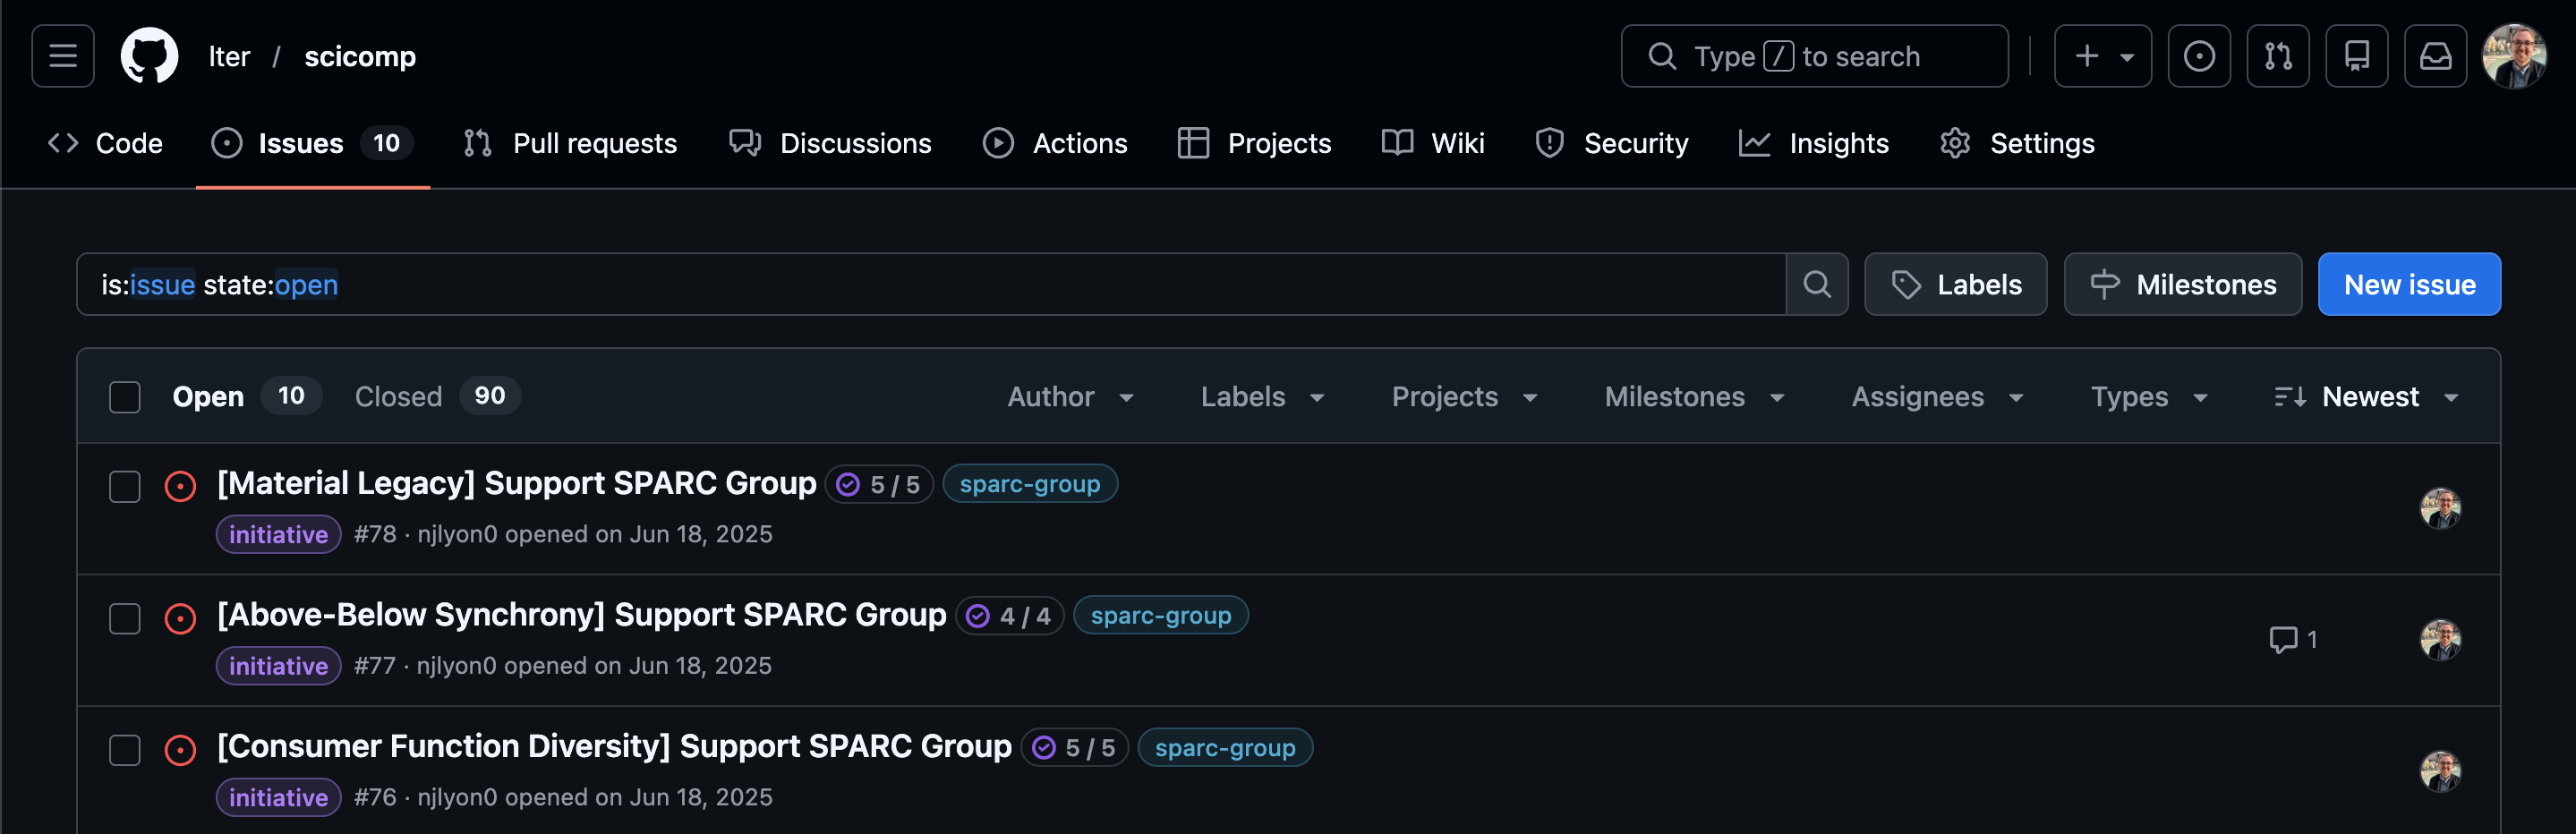This screenshot has height=834, width=2576.
Task: Expand the Author filter dropdown
Action: 1070,397
